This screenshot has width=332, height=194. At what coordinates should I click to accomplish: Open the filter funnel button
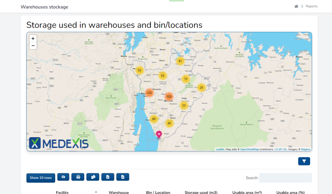(304, 161)
